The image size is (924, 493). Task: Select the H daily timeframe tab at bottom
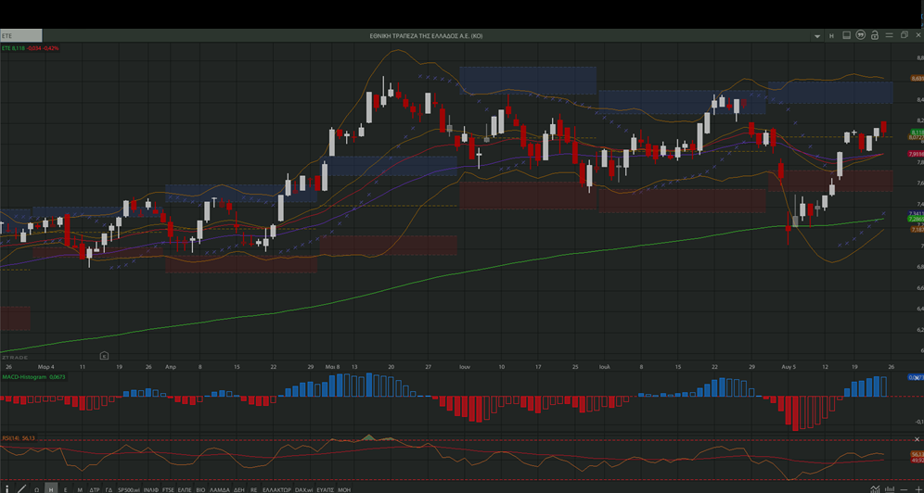tap(51, 489)
